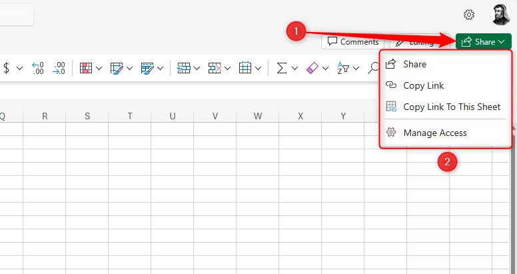
Task: Click the Comments button
Action: pos(353,42)
